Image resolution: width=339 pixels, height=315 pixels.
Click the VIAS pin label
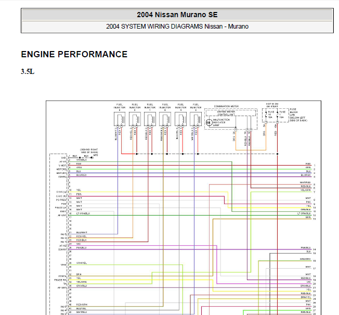pyautogui.click(x=63, y=265)
